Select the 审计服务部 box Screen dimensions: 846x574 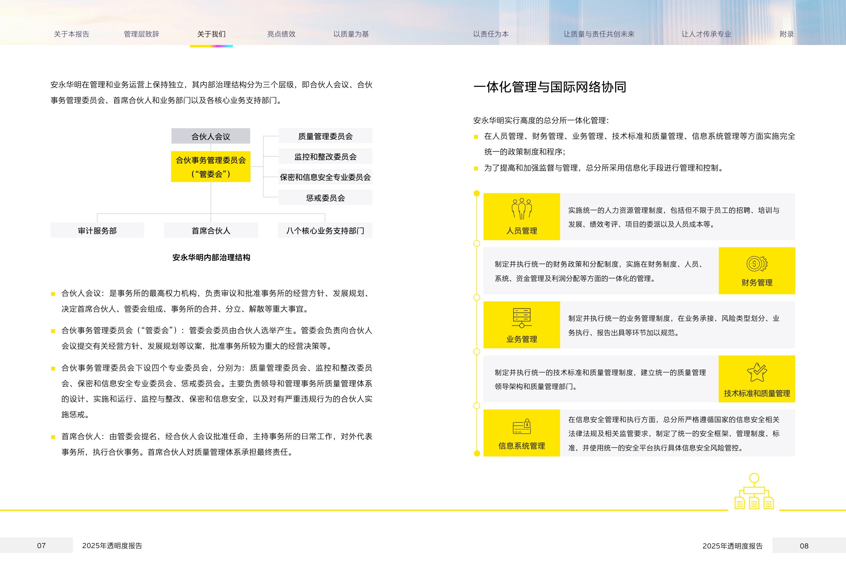coord(97,230)
